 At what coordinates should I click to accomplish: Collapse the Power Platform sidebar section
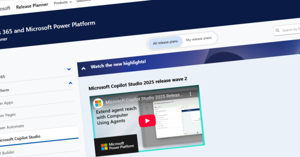point(70,83)
